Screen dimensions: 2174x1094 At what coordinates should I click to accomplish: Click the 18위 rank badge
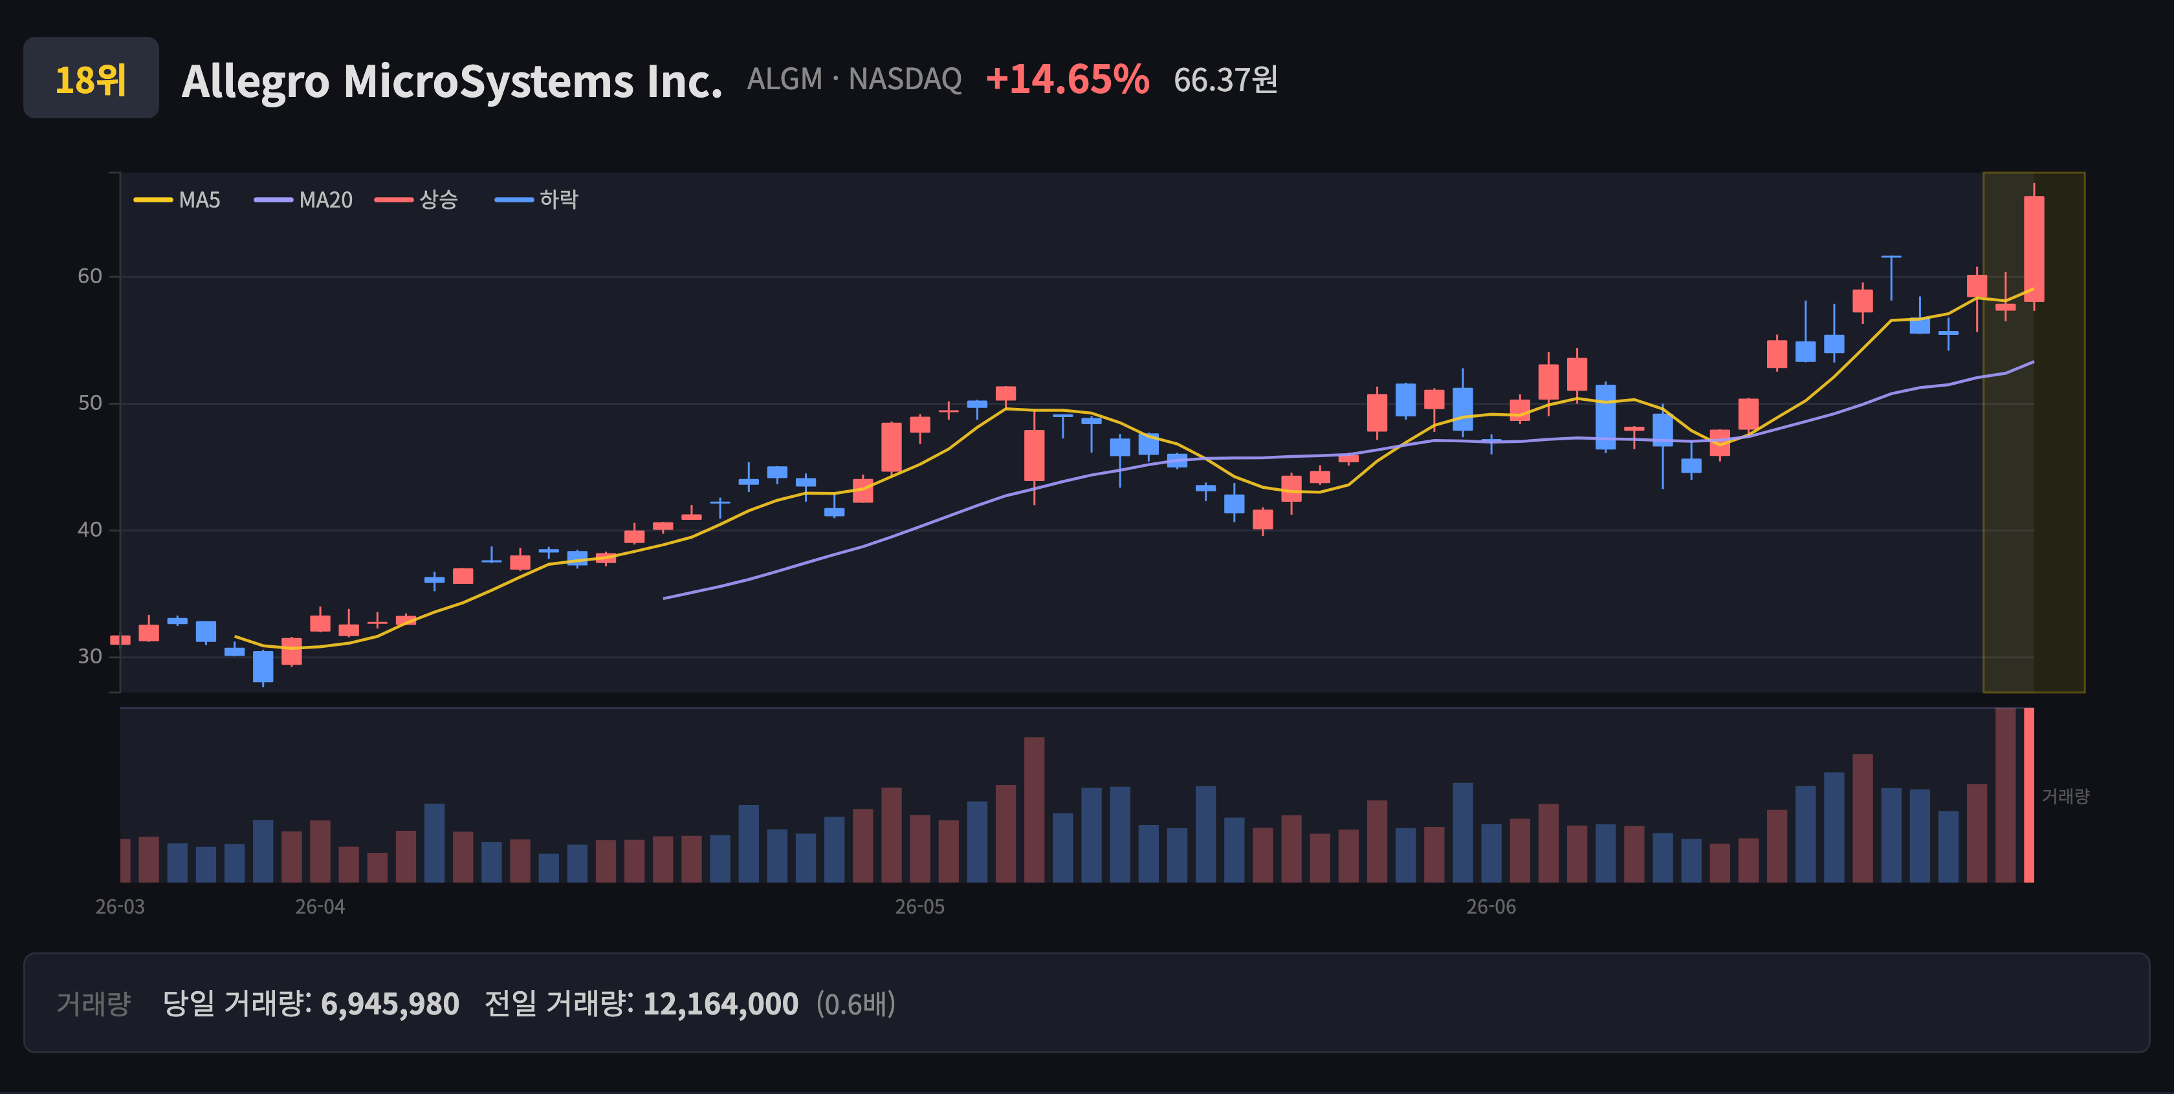[91, 78]
